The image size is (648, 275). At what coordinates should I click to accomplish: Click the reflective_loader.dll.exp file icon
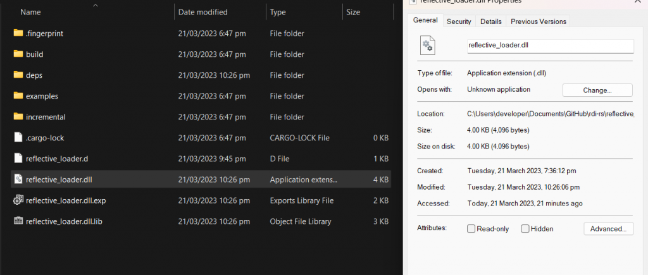click(18, 200)
